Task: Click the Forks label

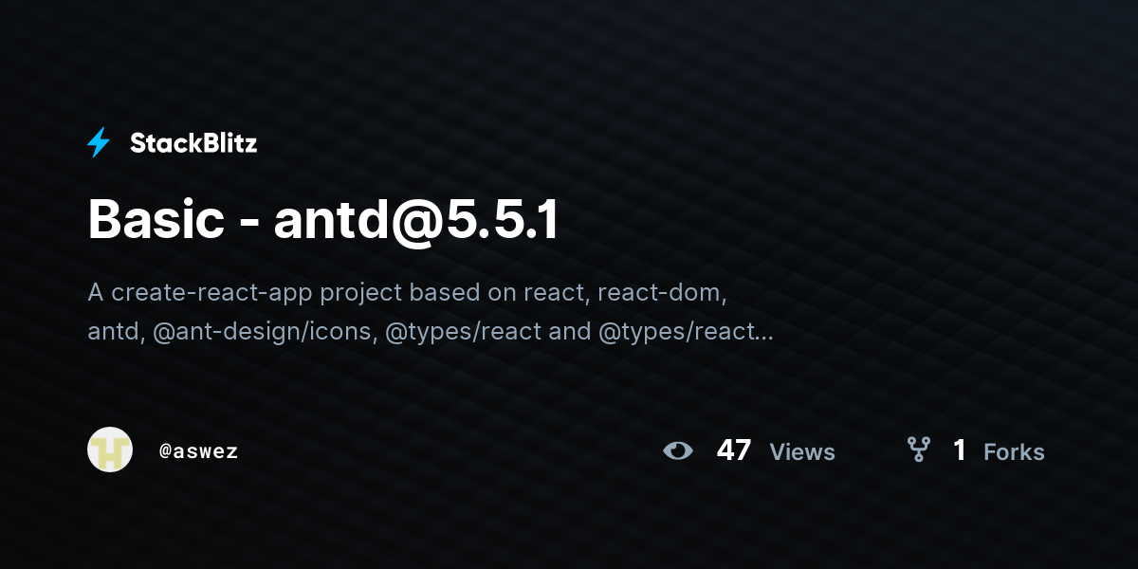Action: point(1014,451)
